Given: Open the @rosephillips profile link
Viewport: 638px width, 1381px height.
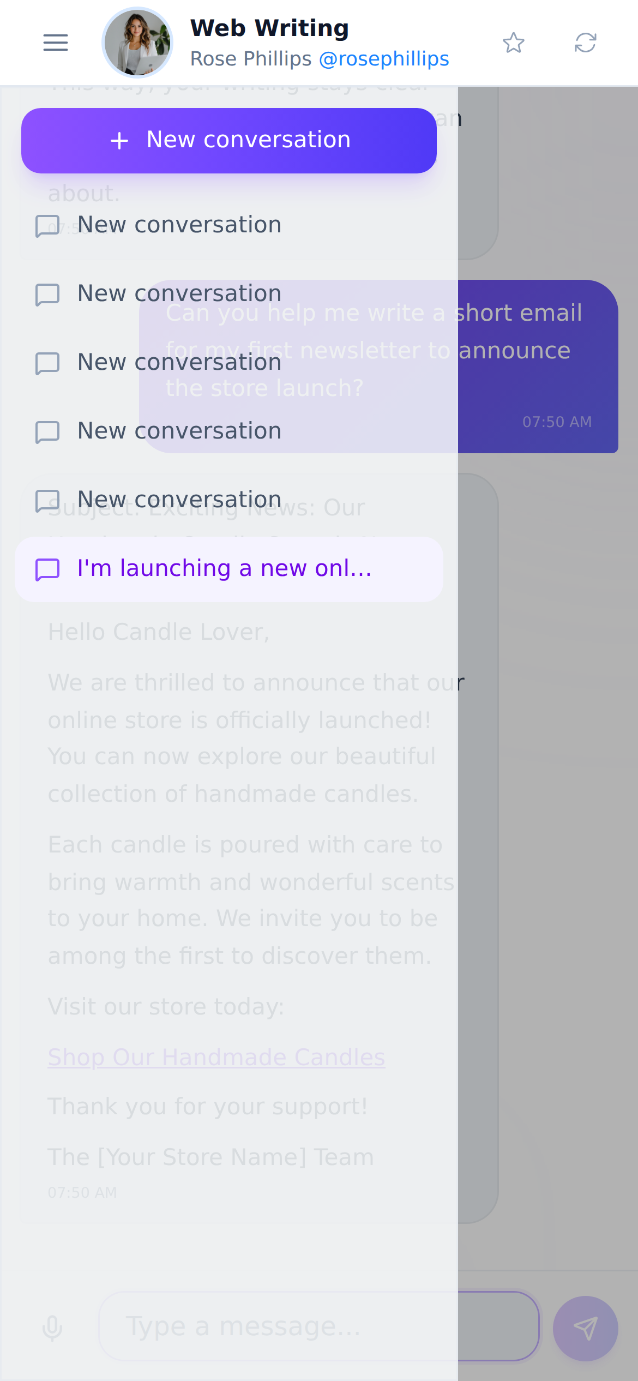Looking at the screenshot, I should (384, 58).
